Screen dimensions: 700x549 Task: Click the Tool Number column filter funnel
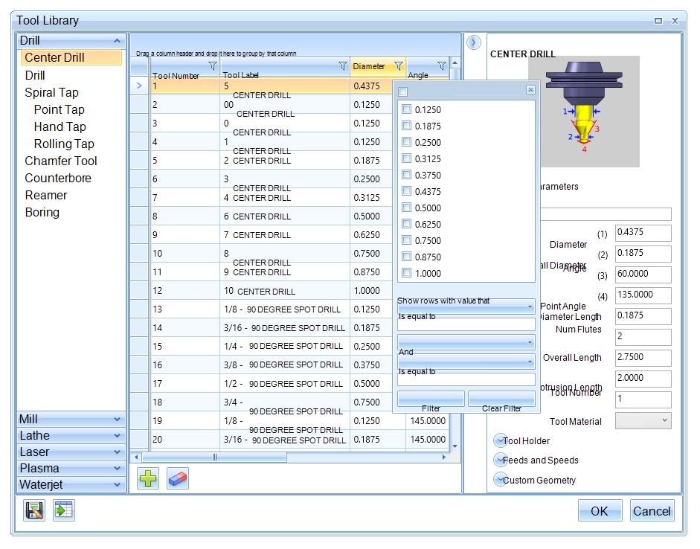[x=212, y=66]
